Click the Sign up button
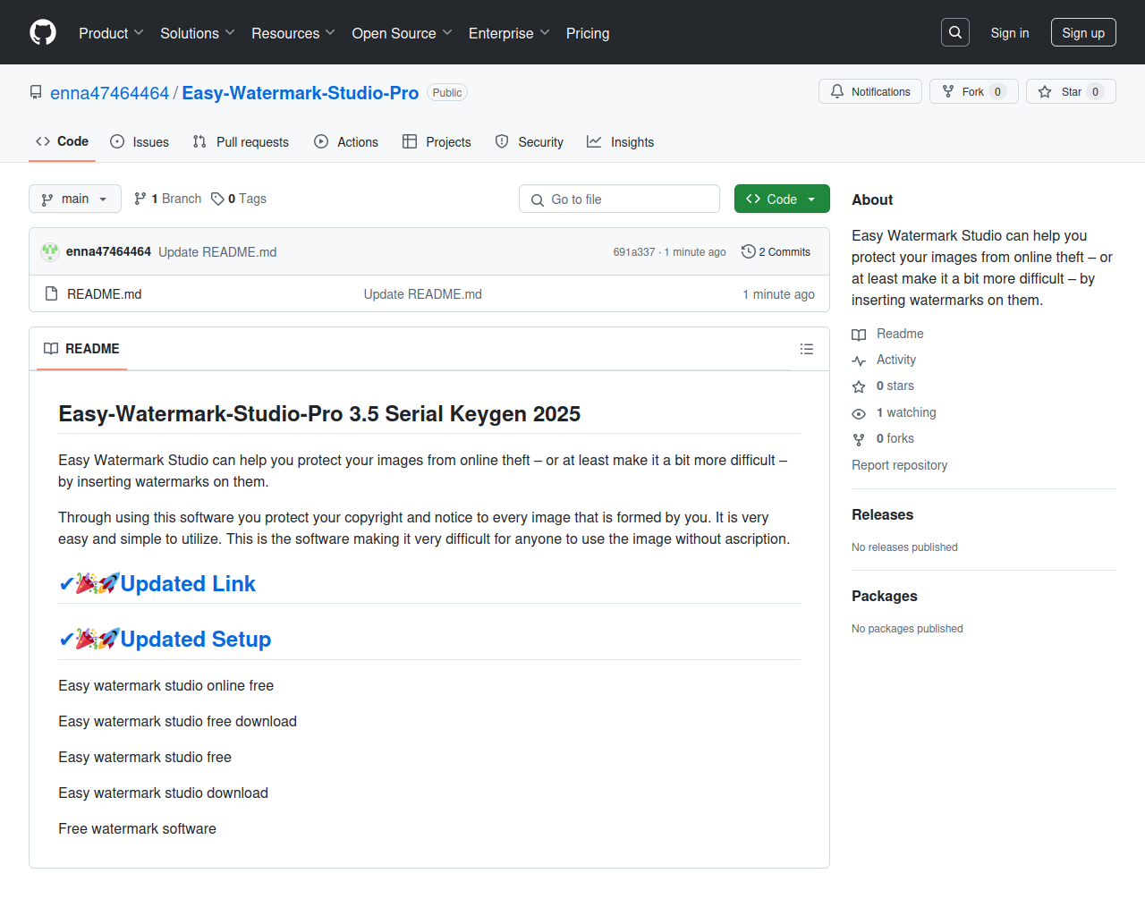Image resolution: width=1145 pixels, height=916 pixels. 1083,33
